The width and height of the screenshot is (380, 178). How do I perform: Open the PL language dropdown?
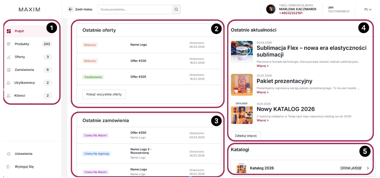click(x=368, y=9)
